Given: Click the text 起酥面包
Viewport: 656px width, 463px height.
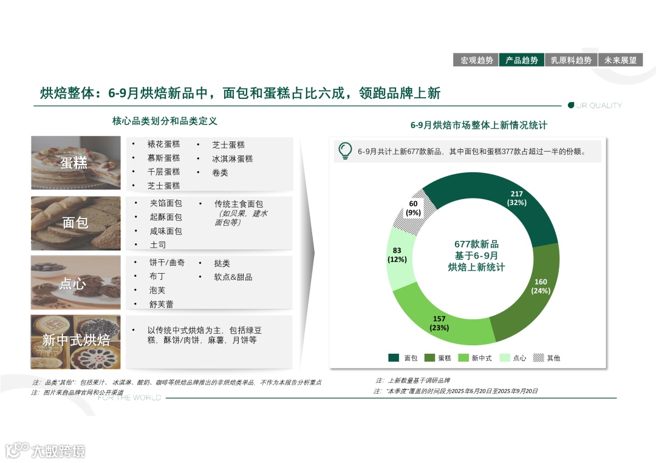Looking at the screenshot, I should click(166, 217).
